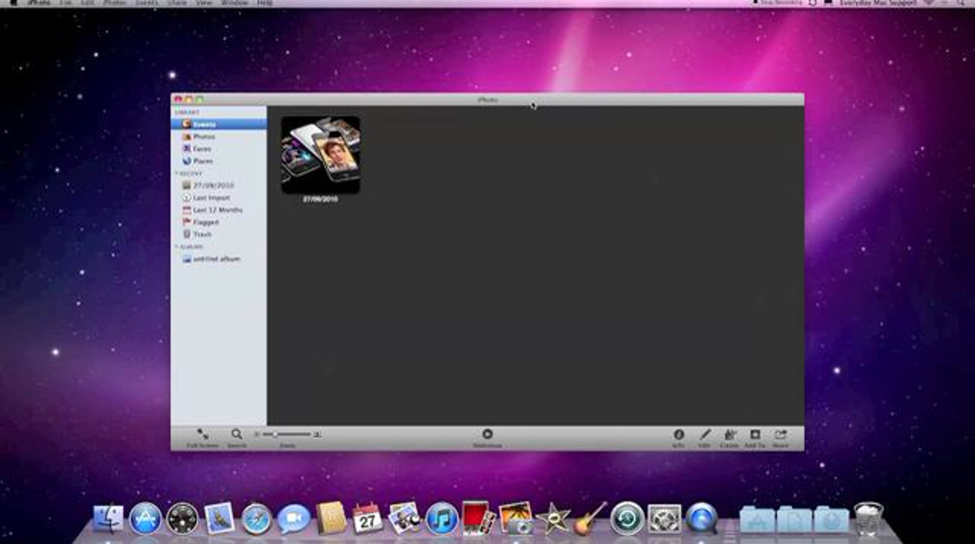Start the Slideshow playback
Image resolution: width=975 pixels, height=544 pixels.
(487, 435)
